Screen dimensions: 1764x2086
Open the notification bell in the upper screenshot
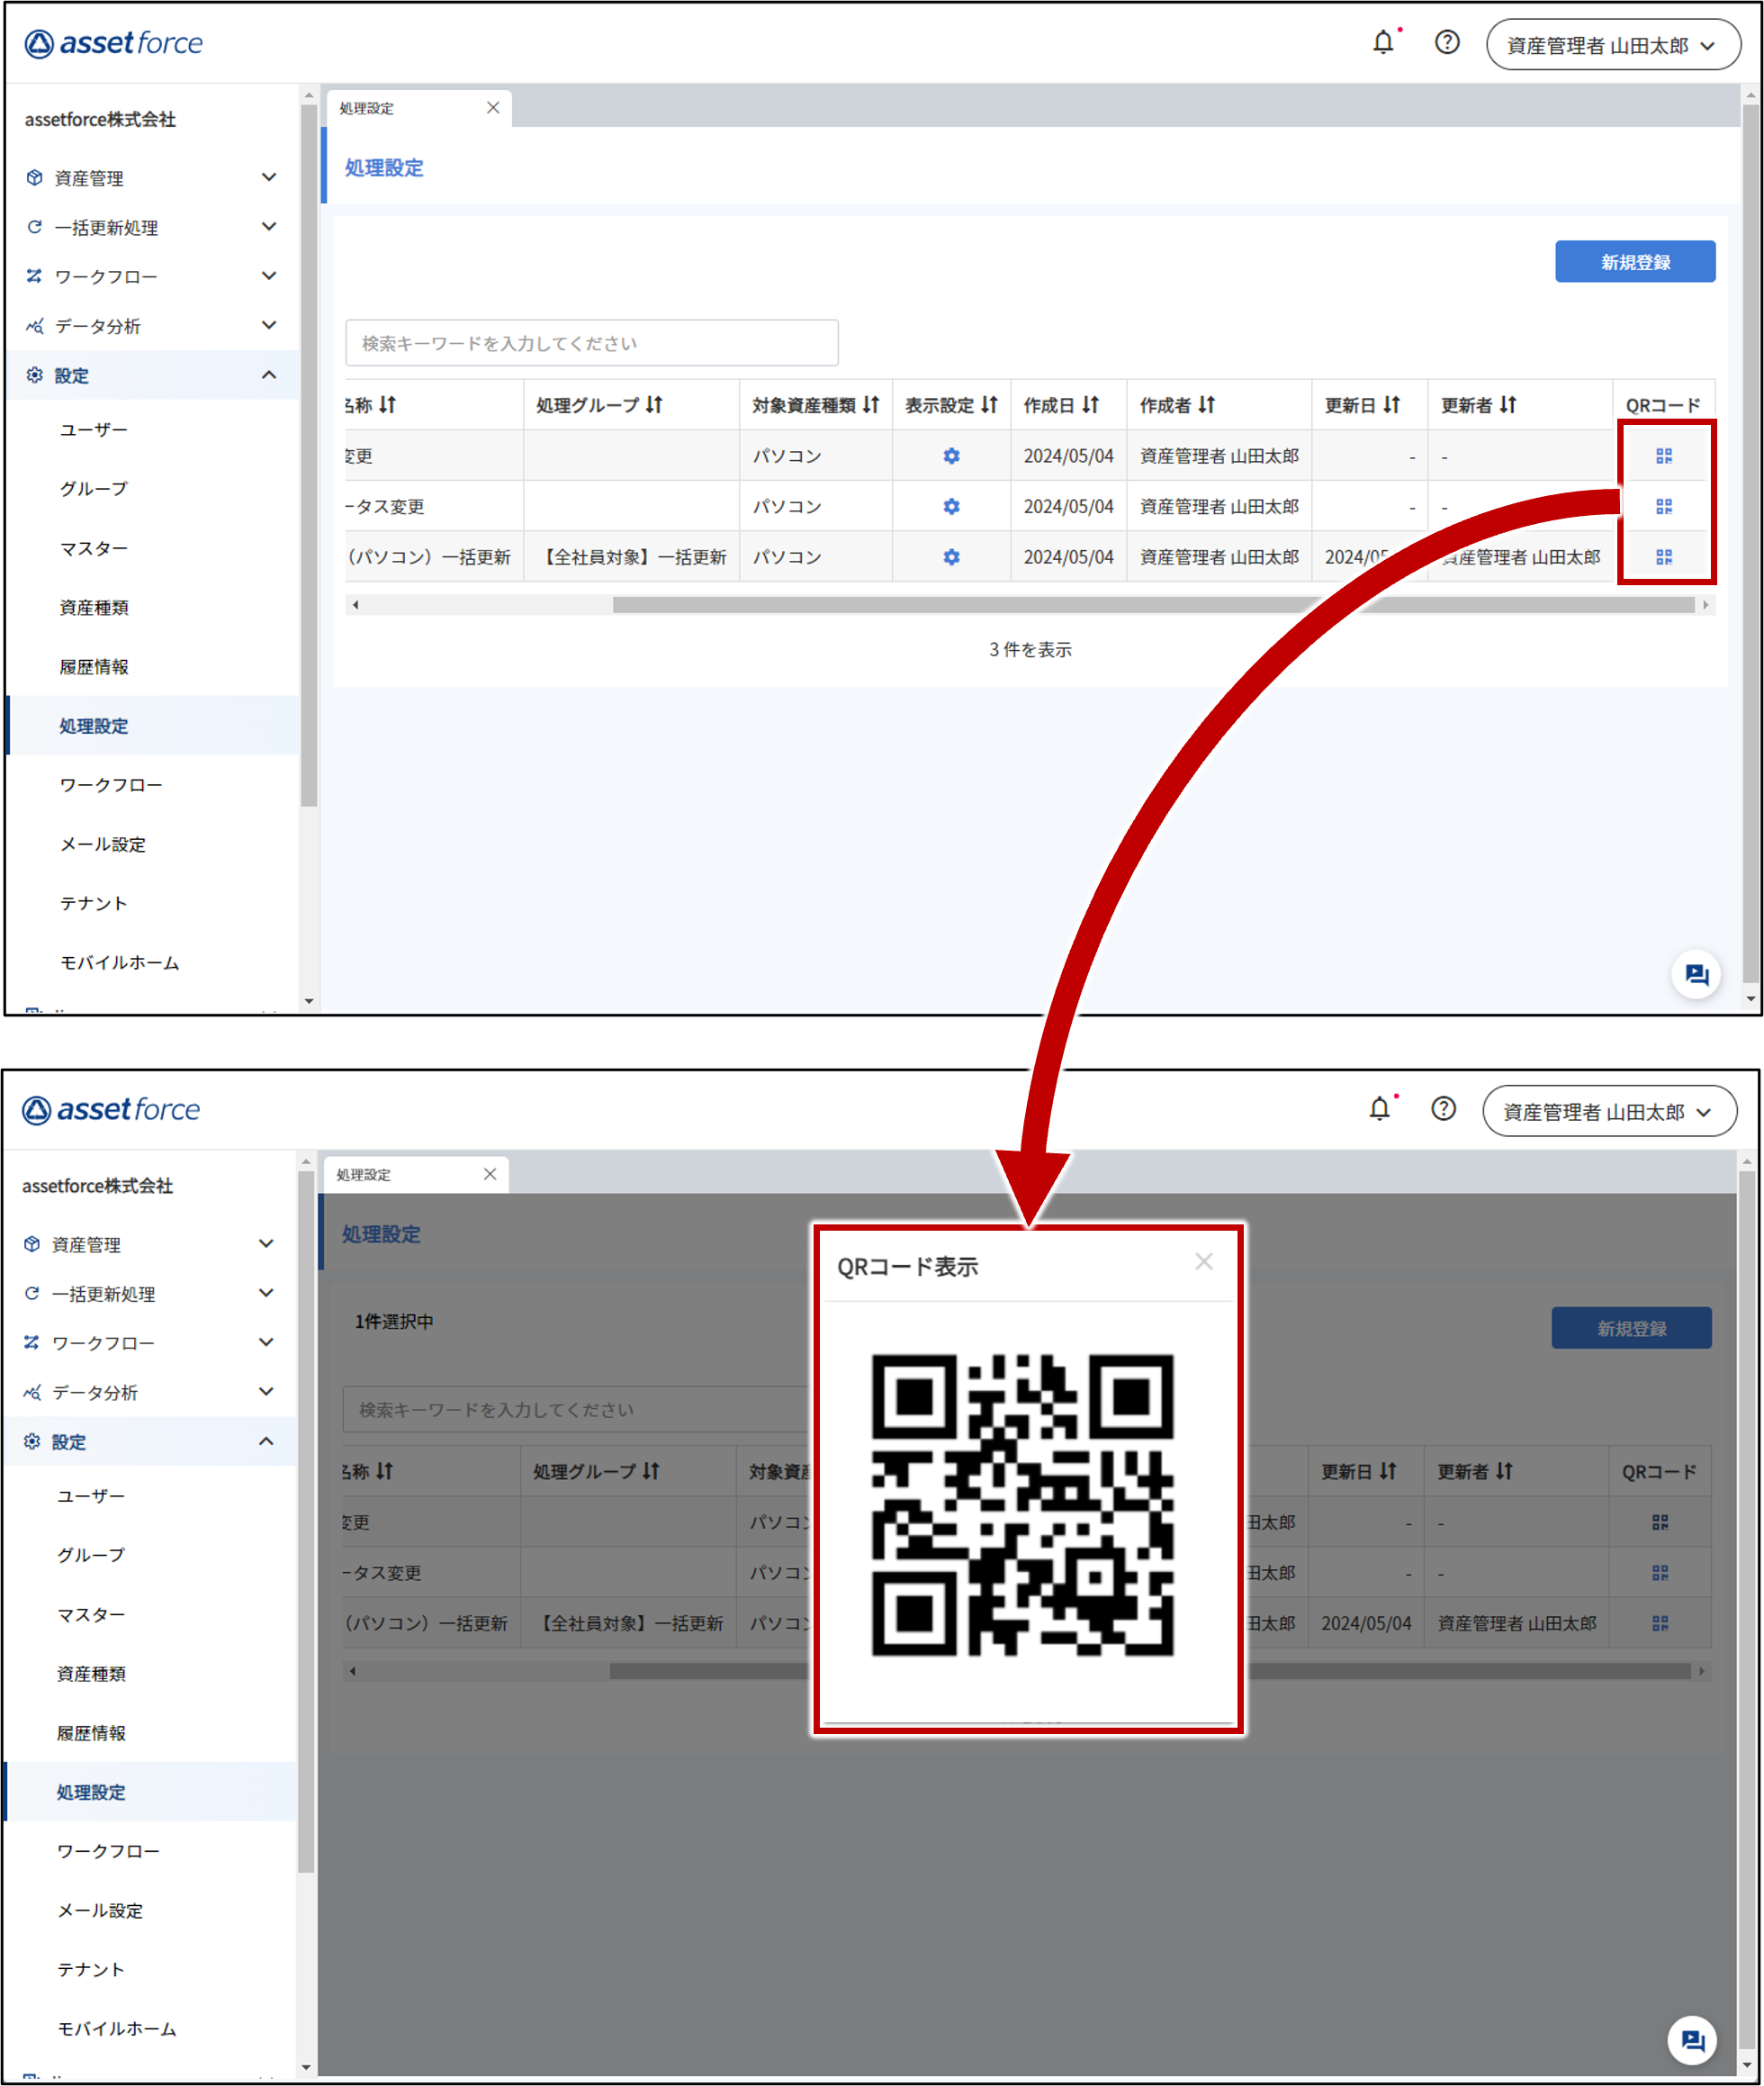click(1383, 43)
